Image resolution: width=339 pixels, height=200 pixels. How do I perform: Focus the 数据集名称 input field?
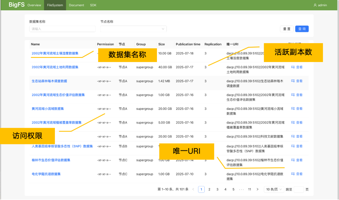[62, 29]
